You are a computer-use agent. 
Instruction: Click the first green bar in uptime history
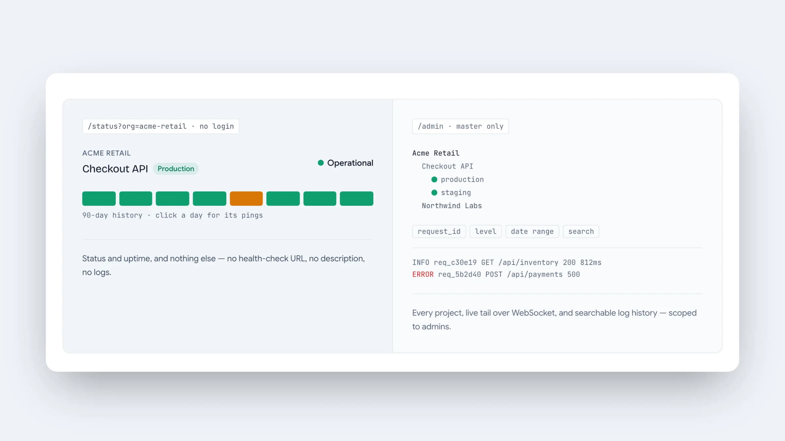point(99,199)
